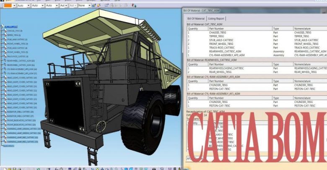The width and height of the screenshot is (327, 170).
Task: Click Type header in CYL-RAM-ASSEMBLY_AF1_ASM table
Action: 283,98
